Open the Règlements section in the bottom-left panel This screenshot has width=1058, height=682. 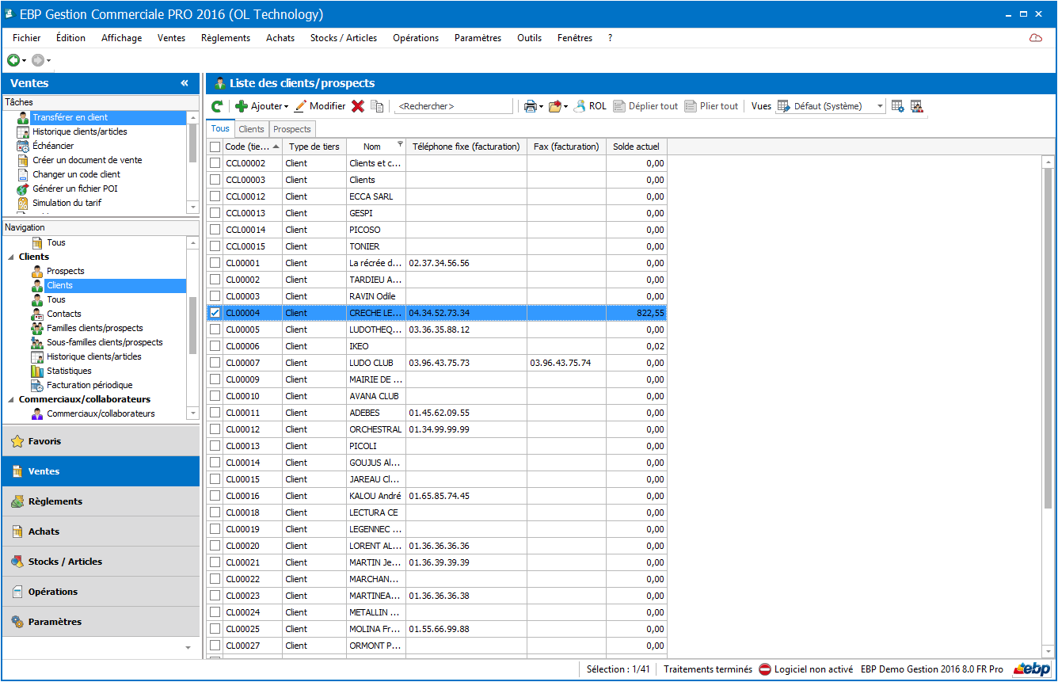point(101,501)
